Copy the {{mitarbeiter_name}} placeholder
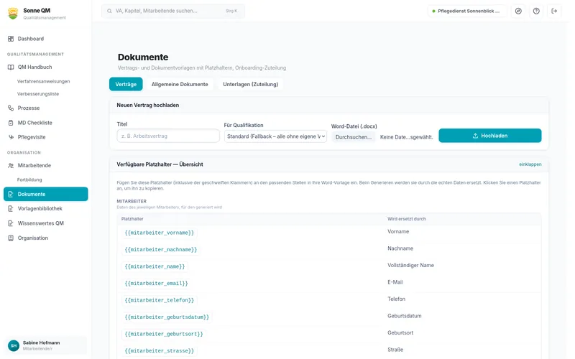The height and width of the screenshot is (359, 575). (155, 266)
